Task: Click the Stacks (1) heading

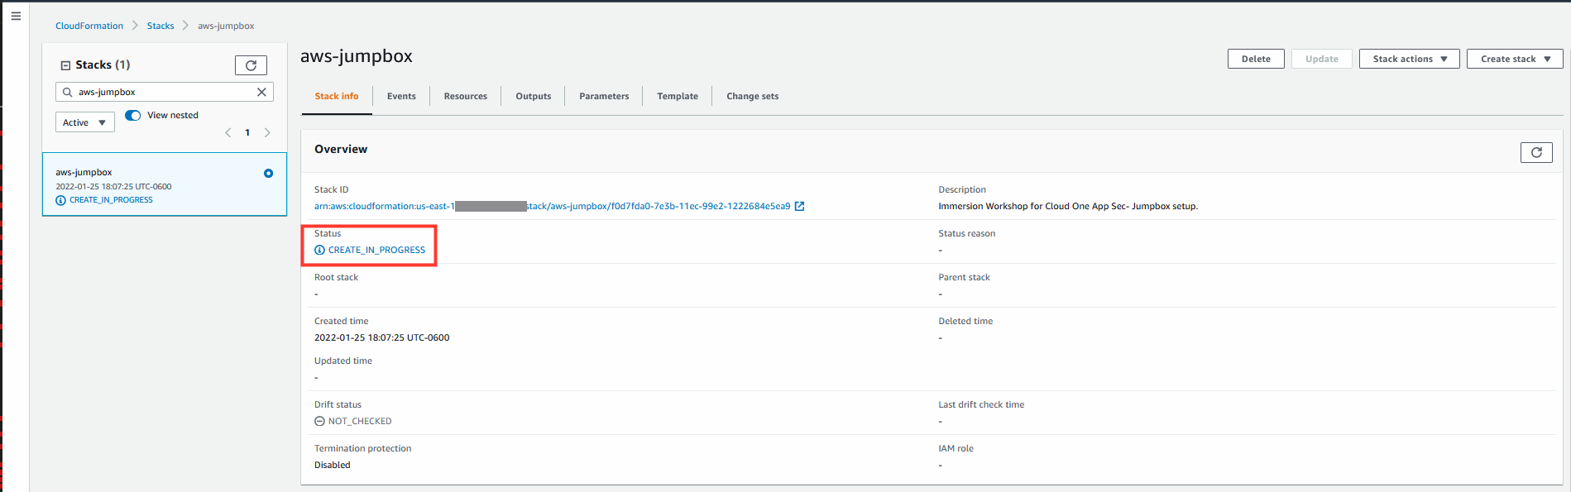Action: coord(103,64)
